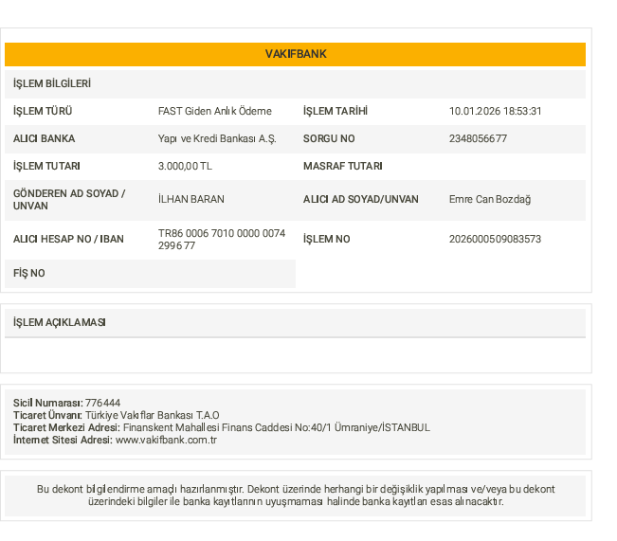Select the Sicil Numarası 776444 line
Screen dimensions: 617x541
tap(67, 403)
